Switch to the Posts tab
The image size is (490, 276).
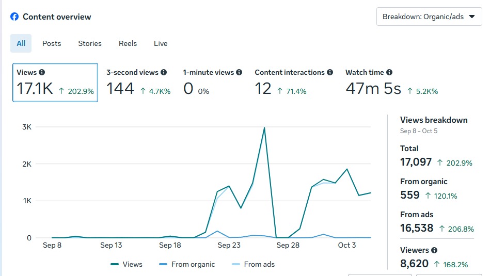52,43
